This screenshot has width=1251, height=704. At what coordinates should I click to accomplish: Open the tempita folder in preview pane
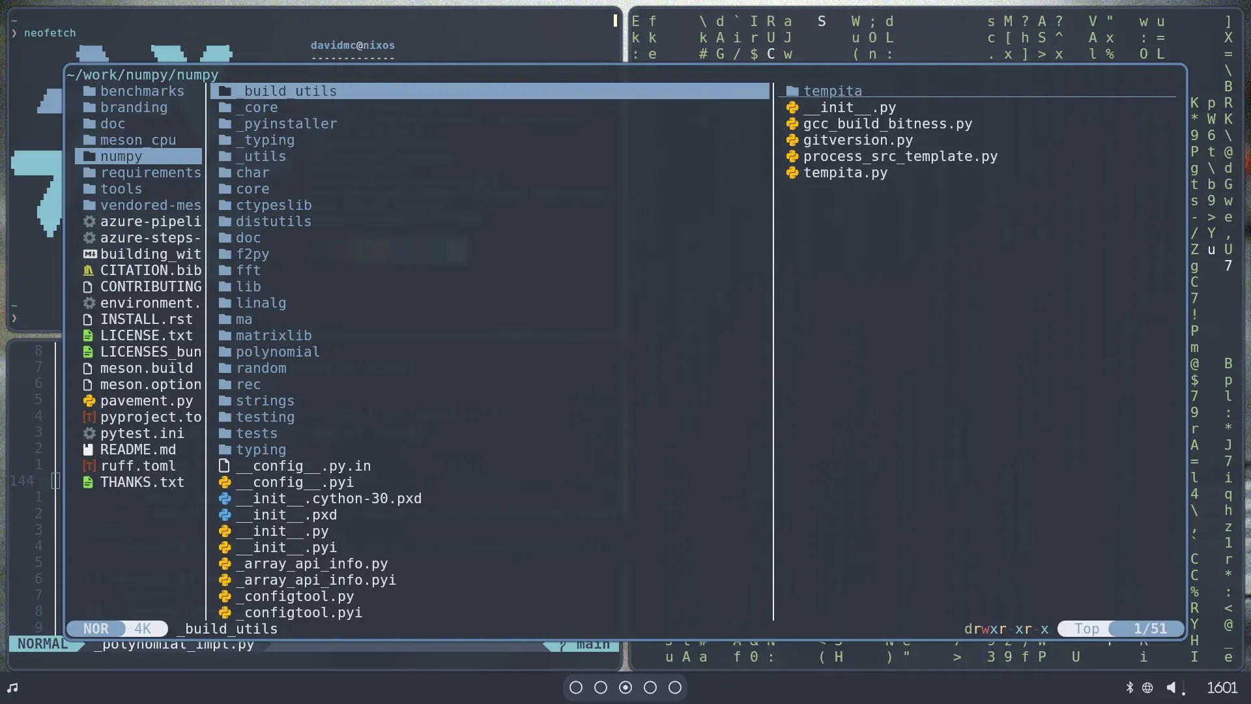pyautogui.click(x=832, y=91)
